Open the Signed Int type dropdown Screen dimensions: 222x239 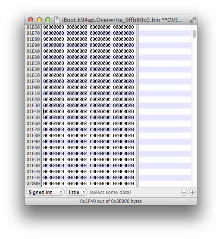click(45, 192)
